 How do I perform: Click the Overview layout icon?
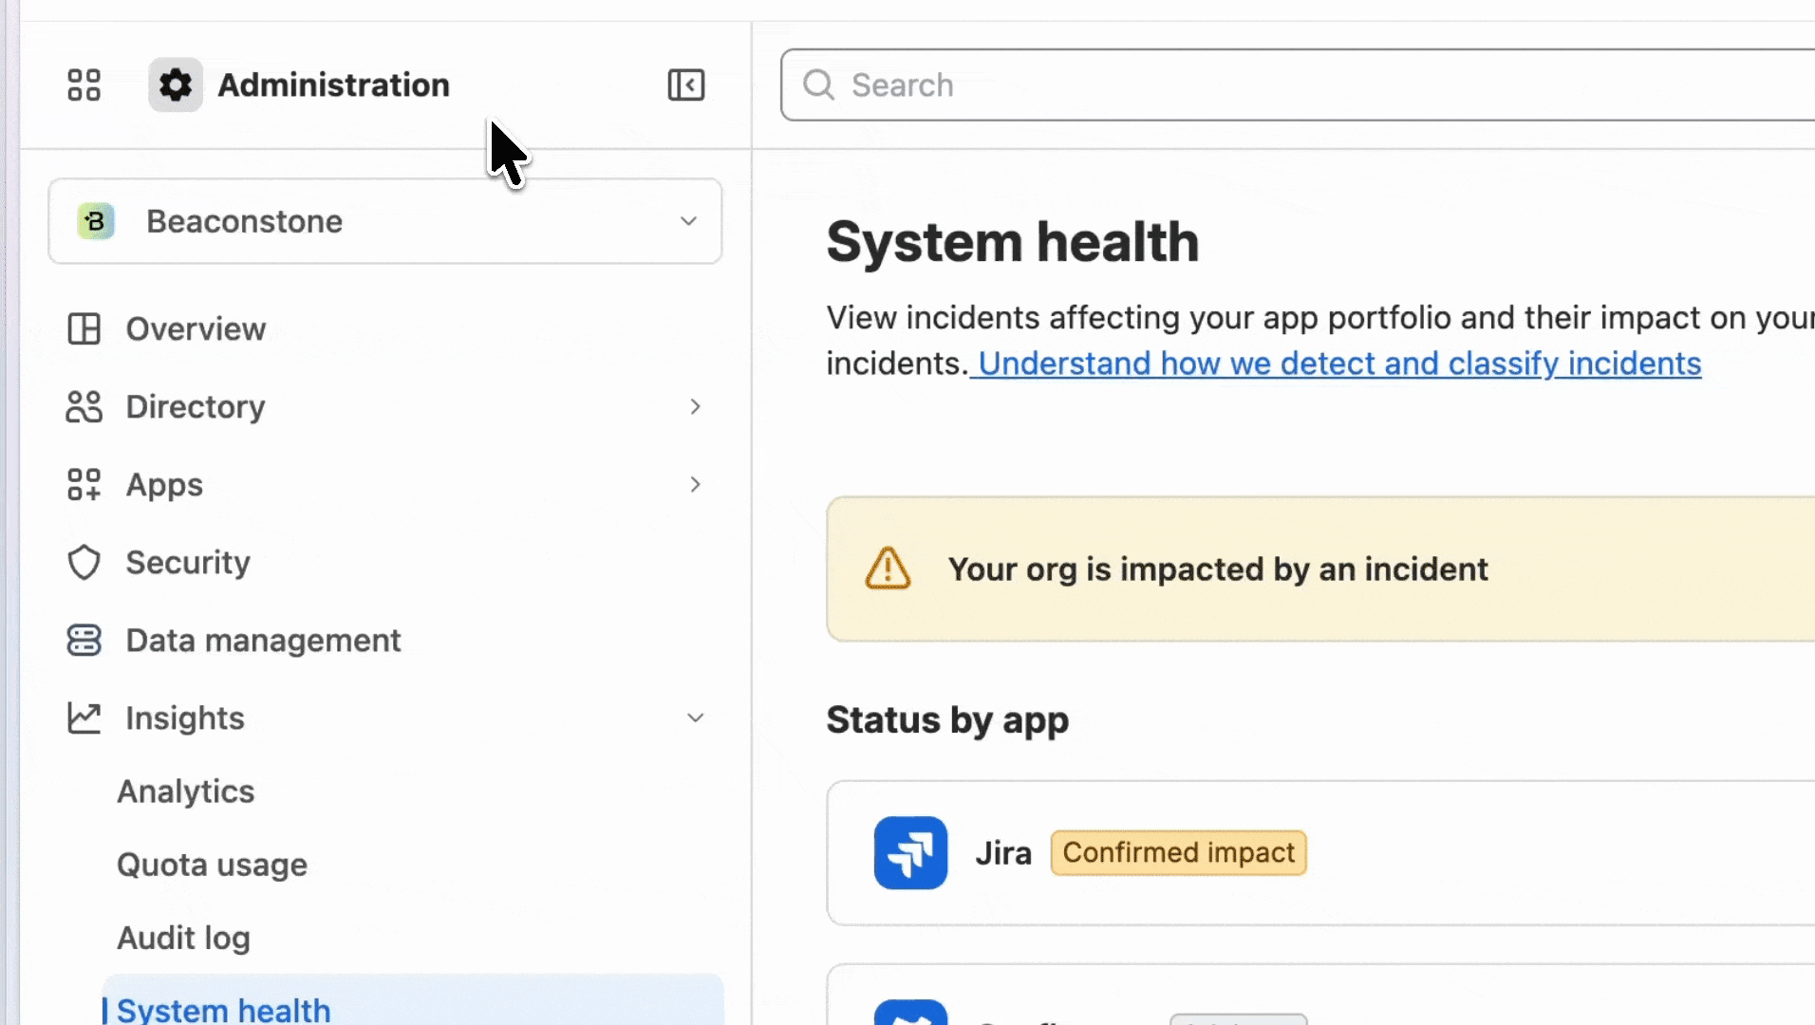[x=84, y=329]
